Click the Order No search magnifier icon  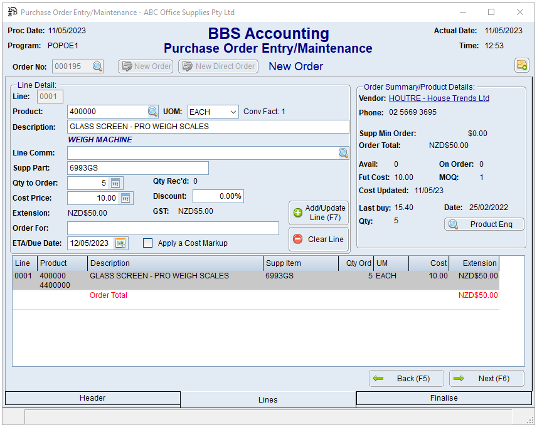click(x=97, y=66)
